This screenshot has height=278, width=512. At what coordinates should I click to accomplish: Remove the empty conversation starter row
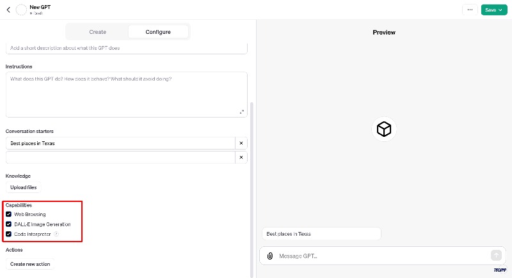click(x=241, y=157)
